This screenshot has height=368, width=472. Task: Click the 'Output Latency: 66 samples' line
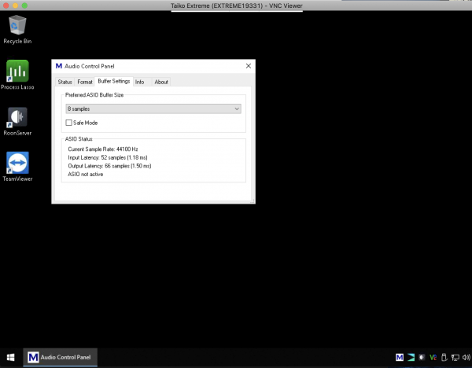pyautogui.click(x=109, y=166)
